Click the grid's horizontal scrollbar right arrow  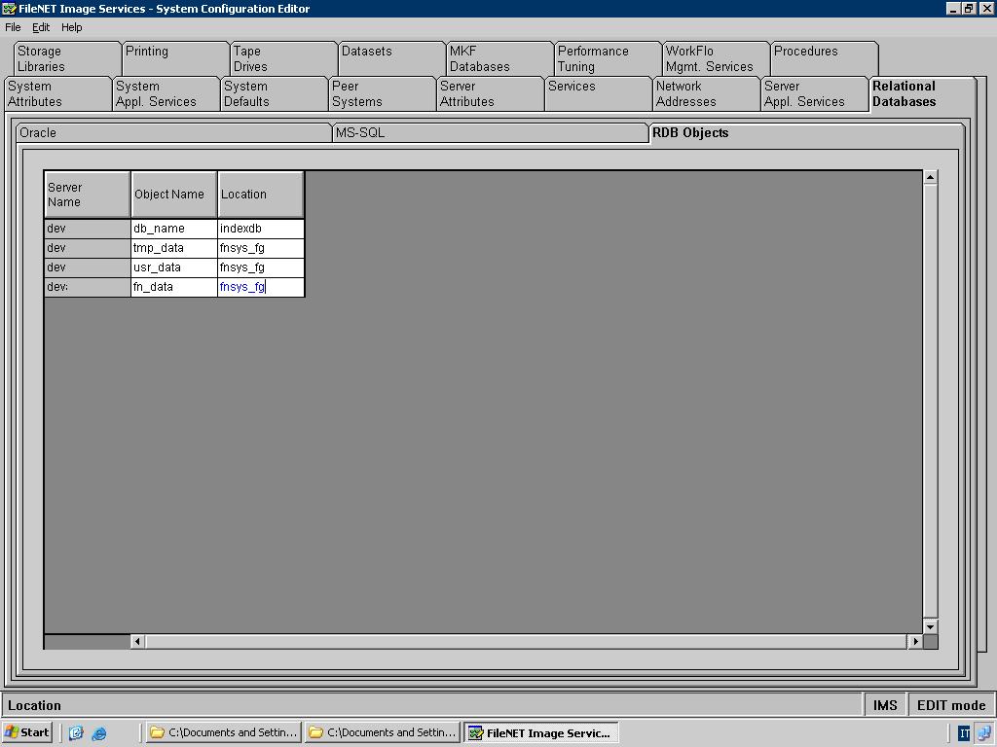pyautogui.click(x=915, y=642)
